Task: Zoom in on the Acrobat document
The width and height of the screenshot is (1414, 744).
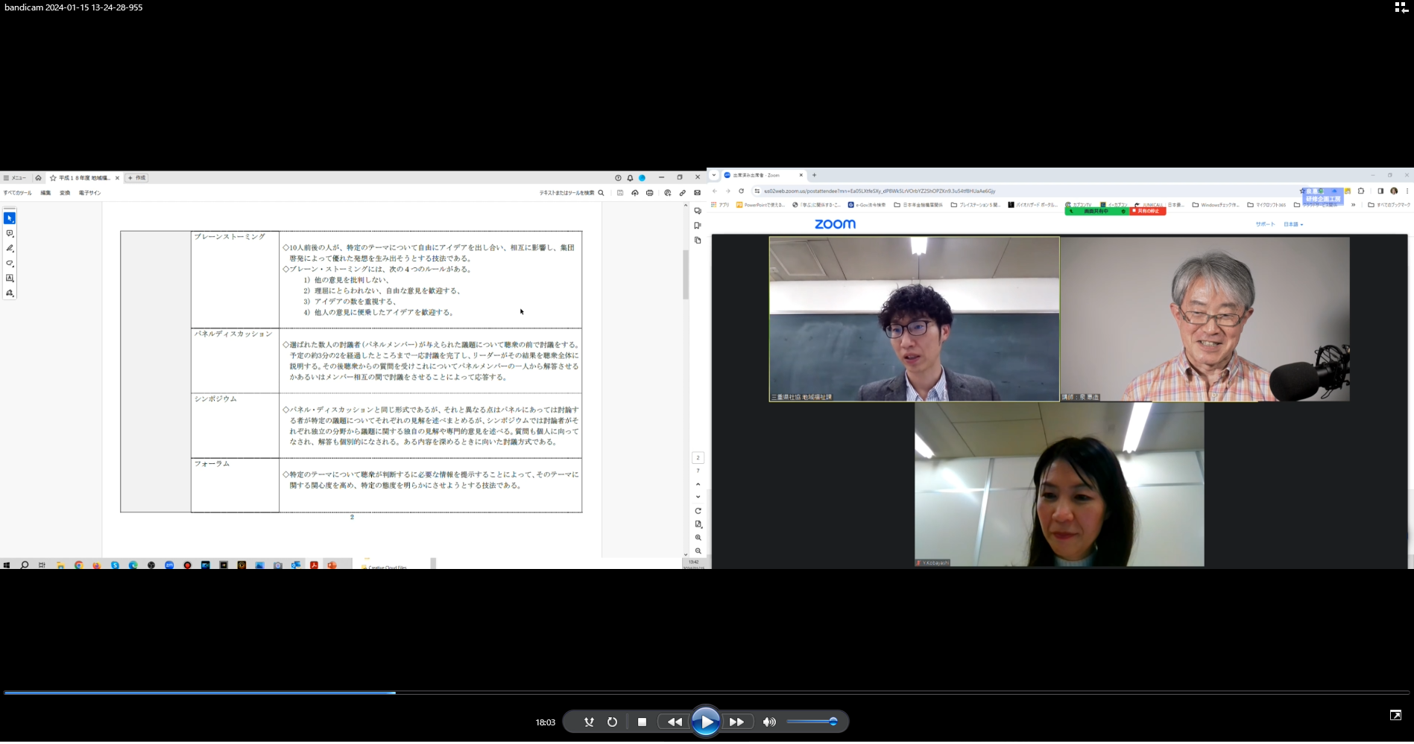Action: (x=698, y=538)
